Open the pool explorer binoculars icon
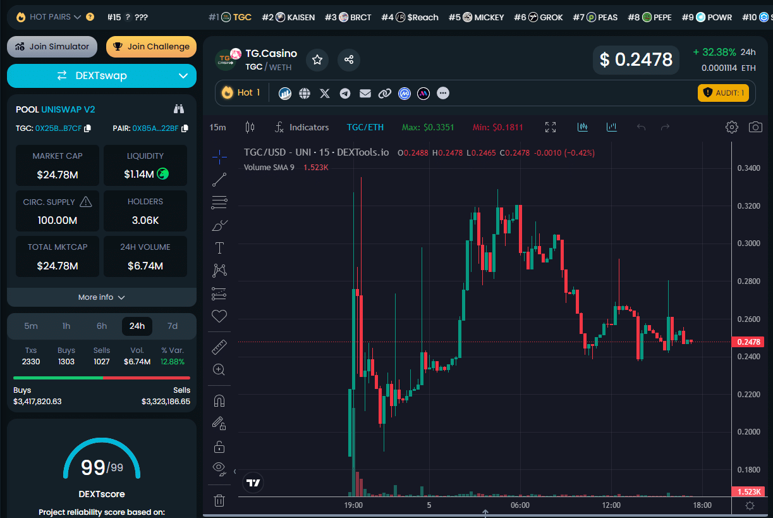Screen dimensions: 773x518 pos(179,109)
